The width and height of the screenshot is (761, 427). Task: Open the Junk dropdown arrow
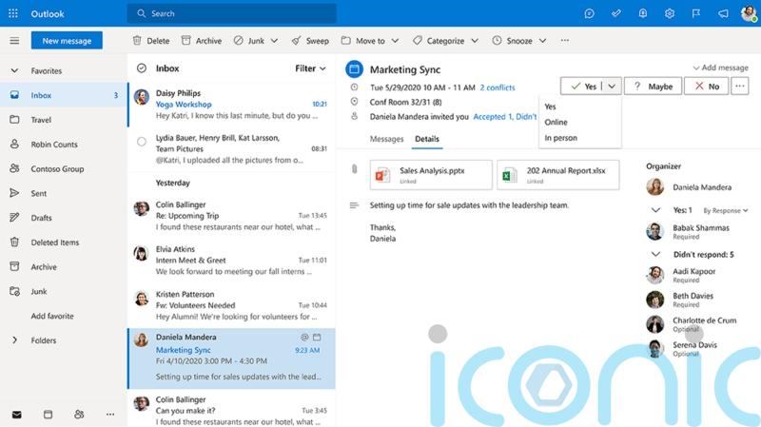tap(274, 41)
